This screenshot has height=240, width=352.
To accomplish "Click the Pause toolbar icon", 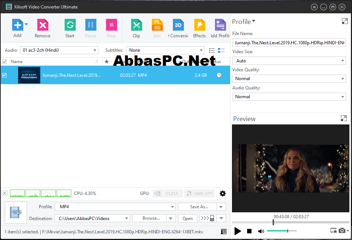I will tap(91, 25).
